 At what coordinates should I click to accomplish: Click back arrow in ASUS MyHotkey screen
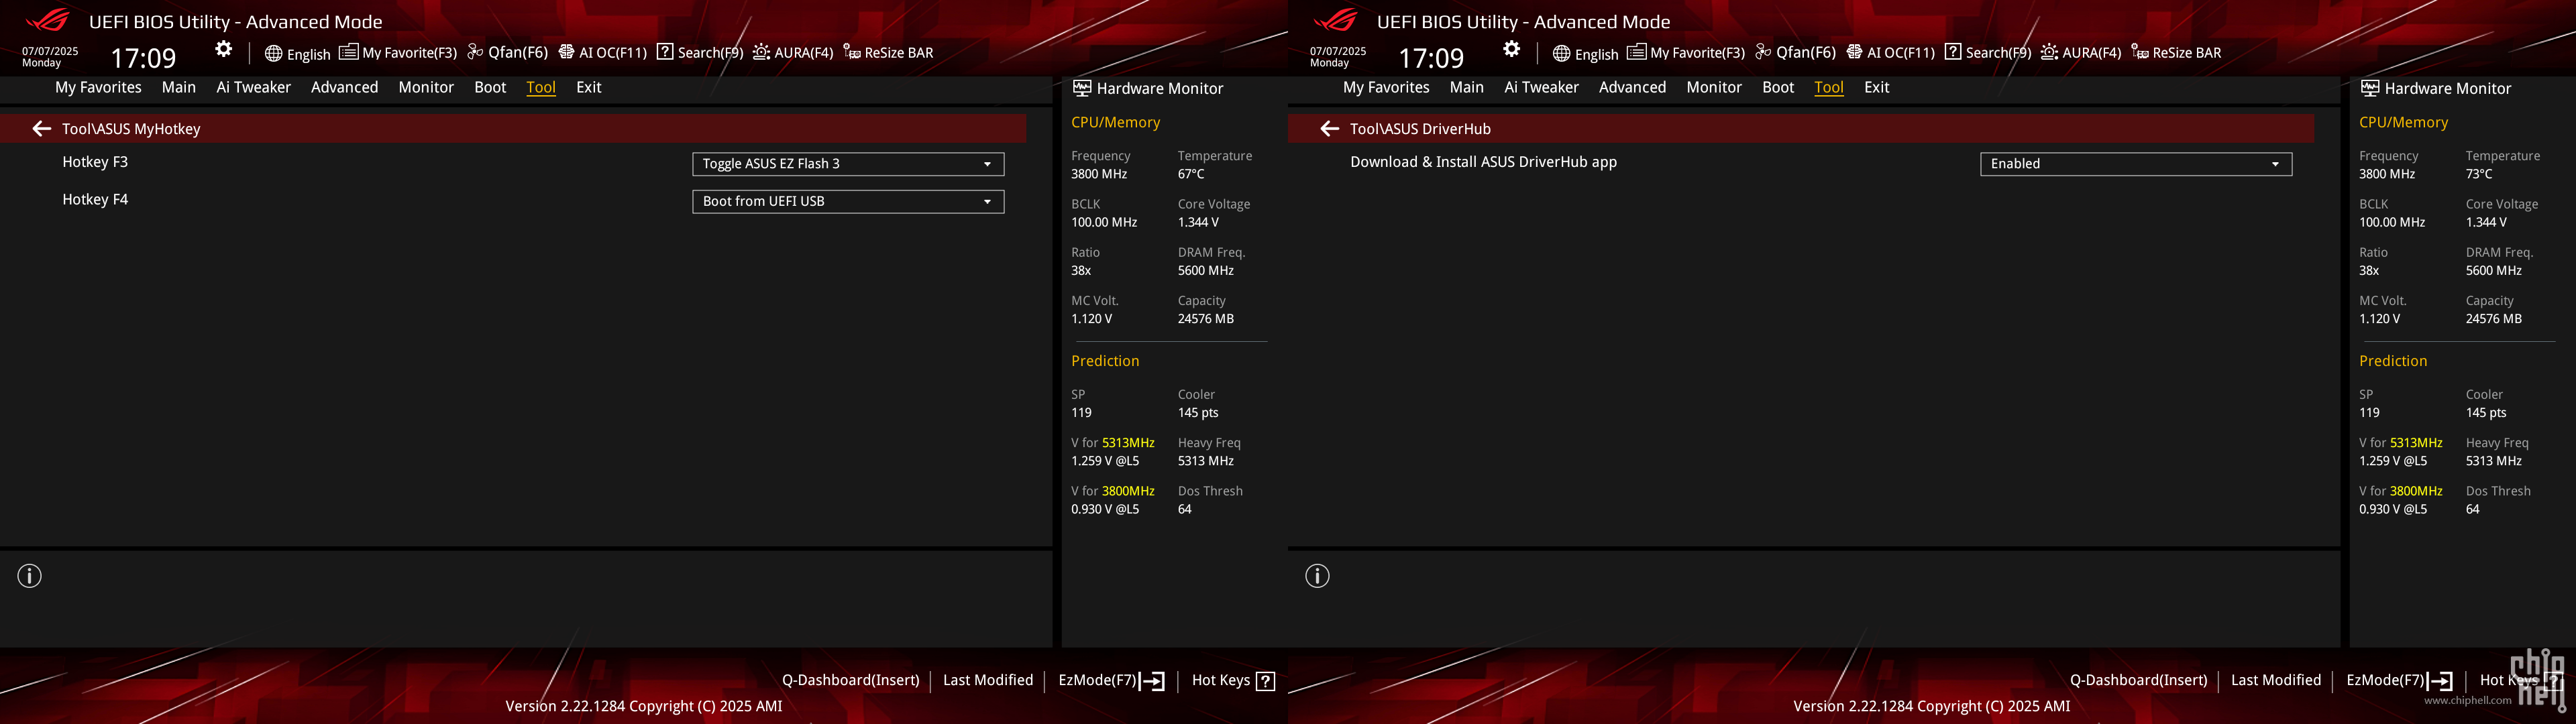[42, 128]
